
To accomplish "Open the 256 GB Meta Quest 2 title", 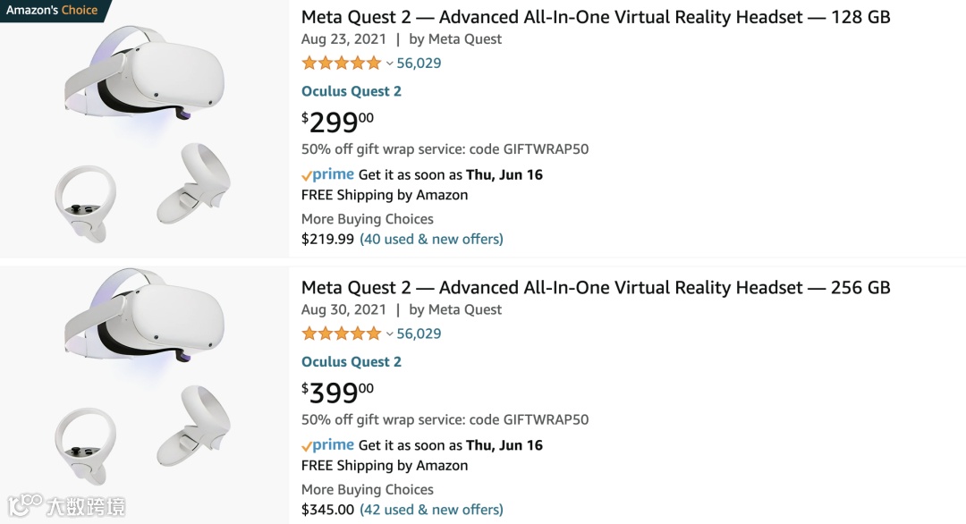I will coord(596,288).
